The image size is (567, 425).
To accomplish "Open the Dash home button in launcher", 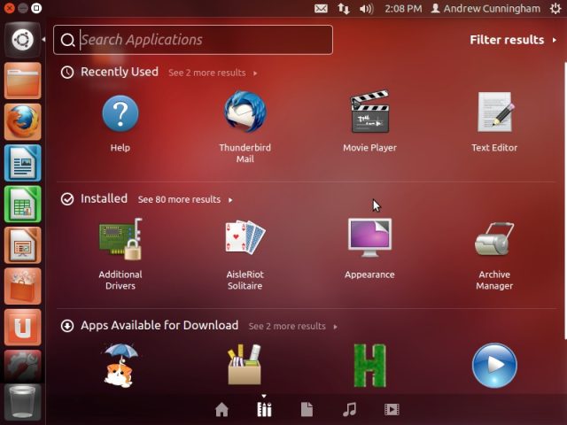I will coord(22,40).
